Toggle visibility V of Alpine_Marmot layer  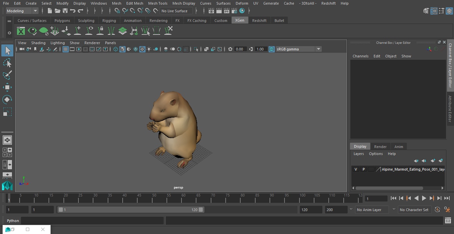[356, 169]
